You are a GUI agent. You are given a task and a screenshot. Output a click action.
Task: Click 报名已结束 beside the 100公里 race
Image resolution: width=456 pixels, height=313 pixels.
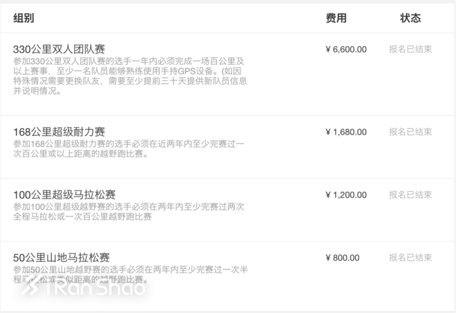pyautogui.click(x=410, y=194)
